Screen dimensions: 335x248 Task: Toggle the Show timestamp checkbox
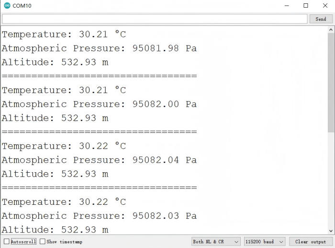43,242
